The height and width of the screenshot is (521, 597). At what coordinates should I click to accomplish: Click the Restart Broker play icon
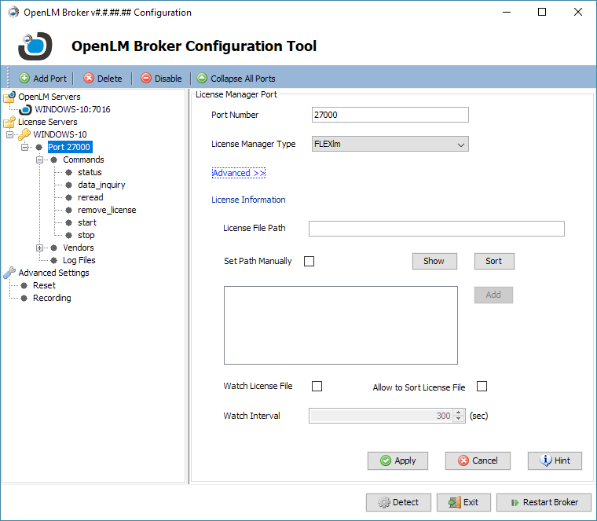[515, 502]
